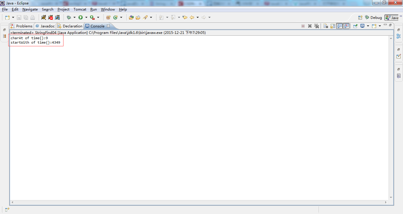Screen dimensions: 403x214
Task: Open the Tomcat menu
Action: 80,9
